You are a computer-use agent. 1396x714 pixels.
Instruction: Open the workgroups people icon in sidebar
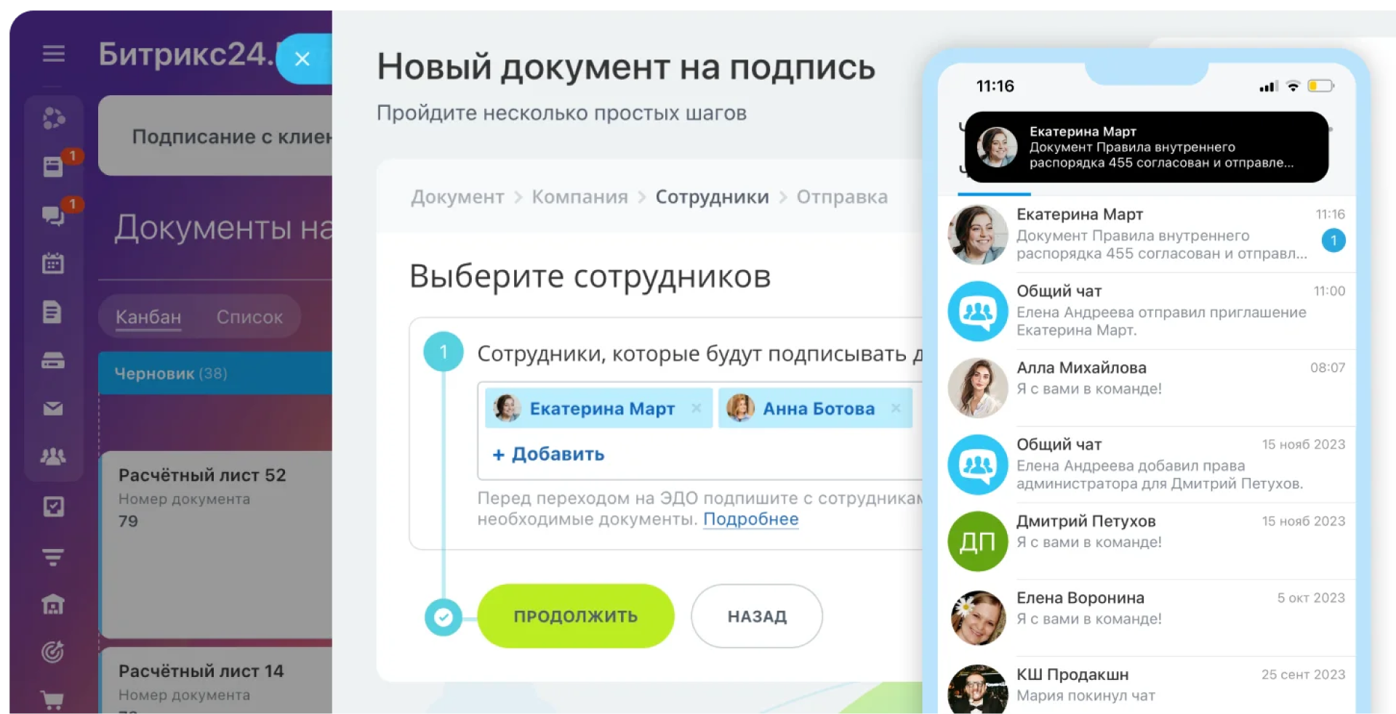[x=53, y=457]
